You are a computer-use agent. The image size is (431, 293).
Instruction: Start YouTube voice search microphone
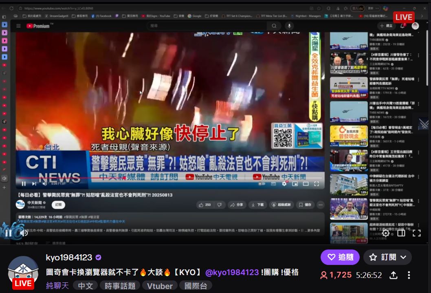[x=289, y=26]
